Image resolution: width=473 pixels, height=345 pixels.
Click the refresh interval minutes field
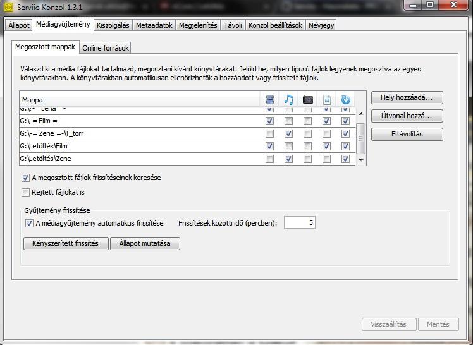[x=300, y=223]
